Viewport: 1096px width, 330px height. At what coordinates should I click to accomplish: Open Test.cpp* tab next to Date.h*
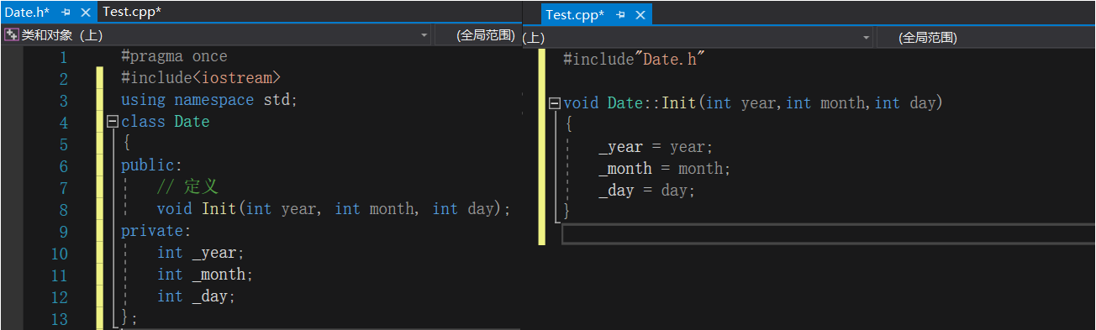tap(132, 12)
